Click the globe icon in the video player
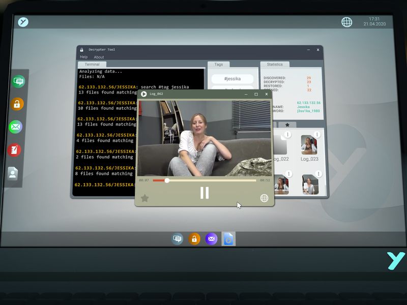407x305 pixels. 264,198
